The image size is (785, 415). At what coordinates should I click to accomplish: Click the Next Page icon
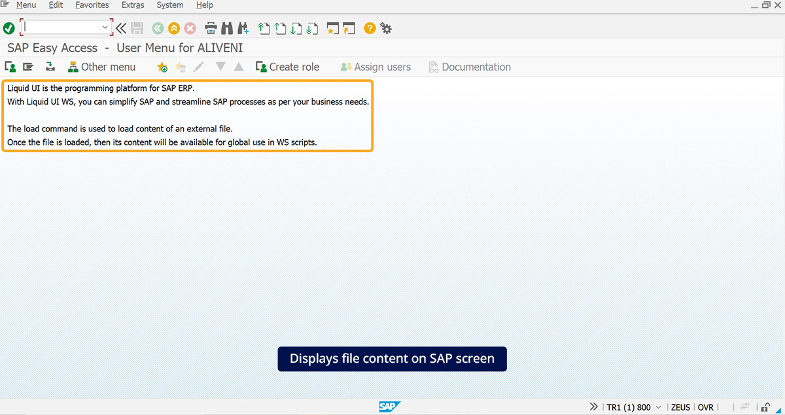(x=296, y=28)
